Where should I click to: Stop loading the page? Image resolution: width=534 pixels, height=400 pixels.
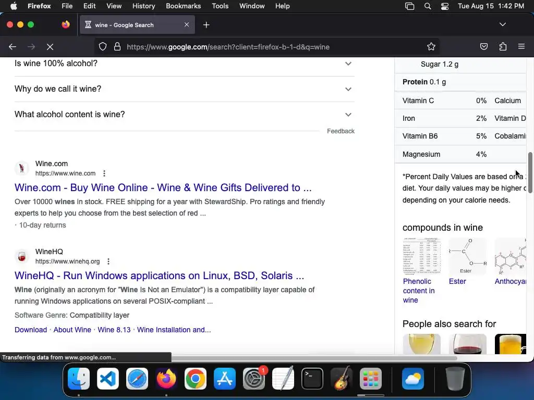50,47
